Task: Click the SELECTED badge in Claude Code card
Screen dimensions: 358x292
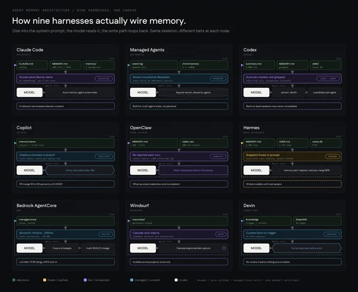Action: coord(104,78)
